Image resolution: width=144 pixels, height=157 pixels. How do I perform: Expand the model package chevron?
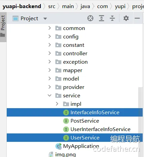[x=50, y=78]
